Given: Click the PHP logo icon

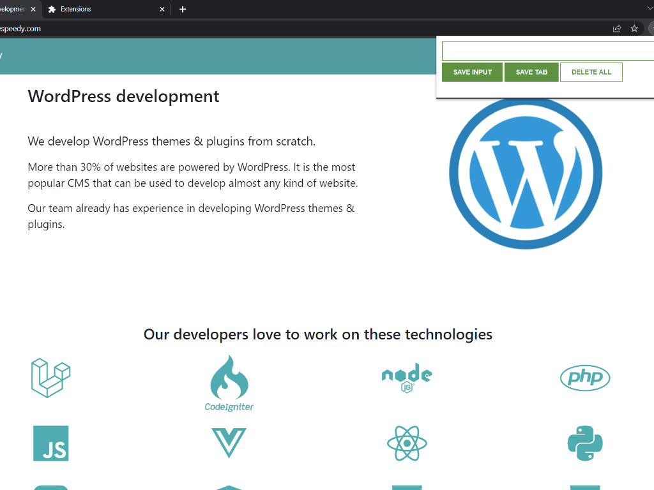Looking at the screenshot, I should pos(585,378).
